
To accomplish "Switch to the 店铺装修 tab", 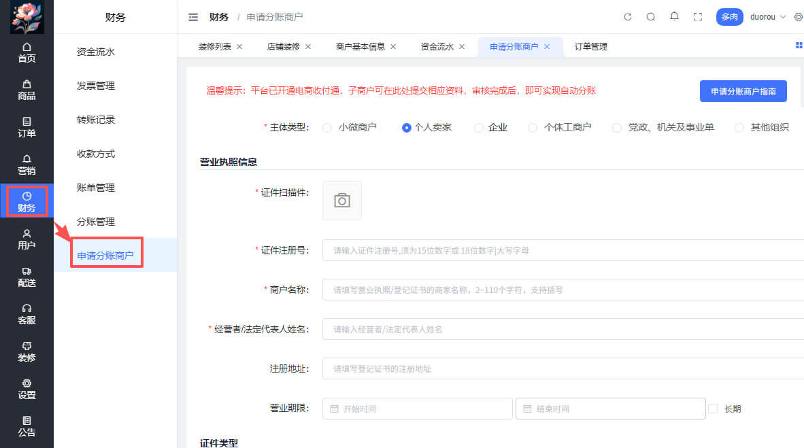I will 284,47.
